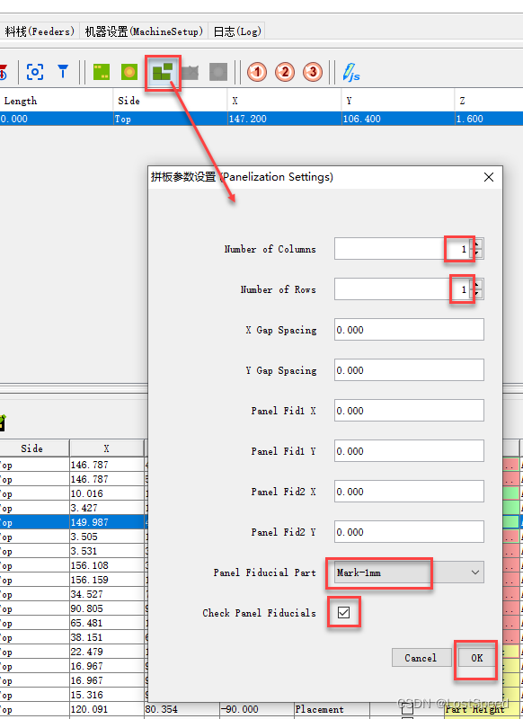Click the Placement type cell
The image size is (523, 719).
click(332, 709)
